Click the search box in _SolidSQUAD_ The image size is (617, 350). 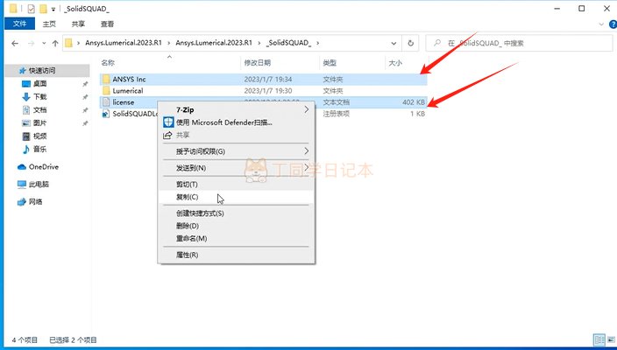(519, 43)
